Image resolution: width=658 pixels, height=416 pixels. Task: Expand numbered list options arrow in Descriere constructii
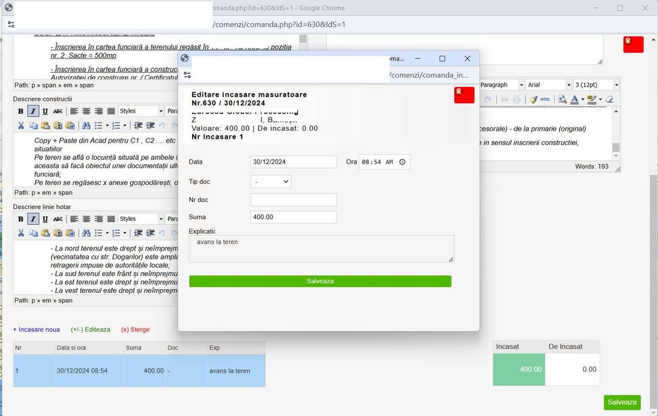click(x=124, y=126)
